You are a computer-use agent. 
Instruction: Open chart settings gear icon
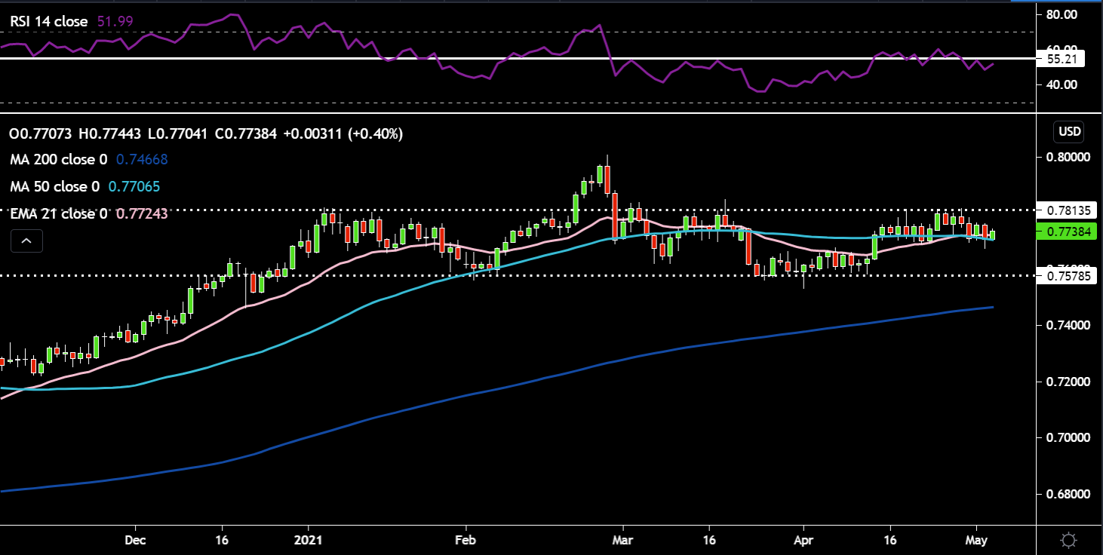point(1068,540)
